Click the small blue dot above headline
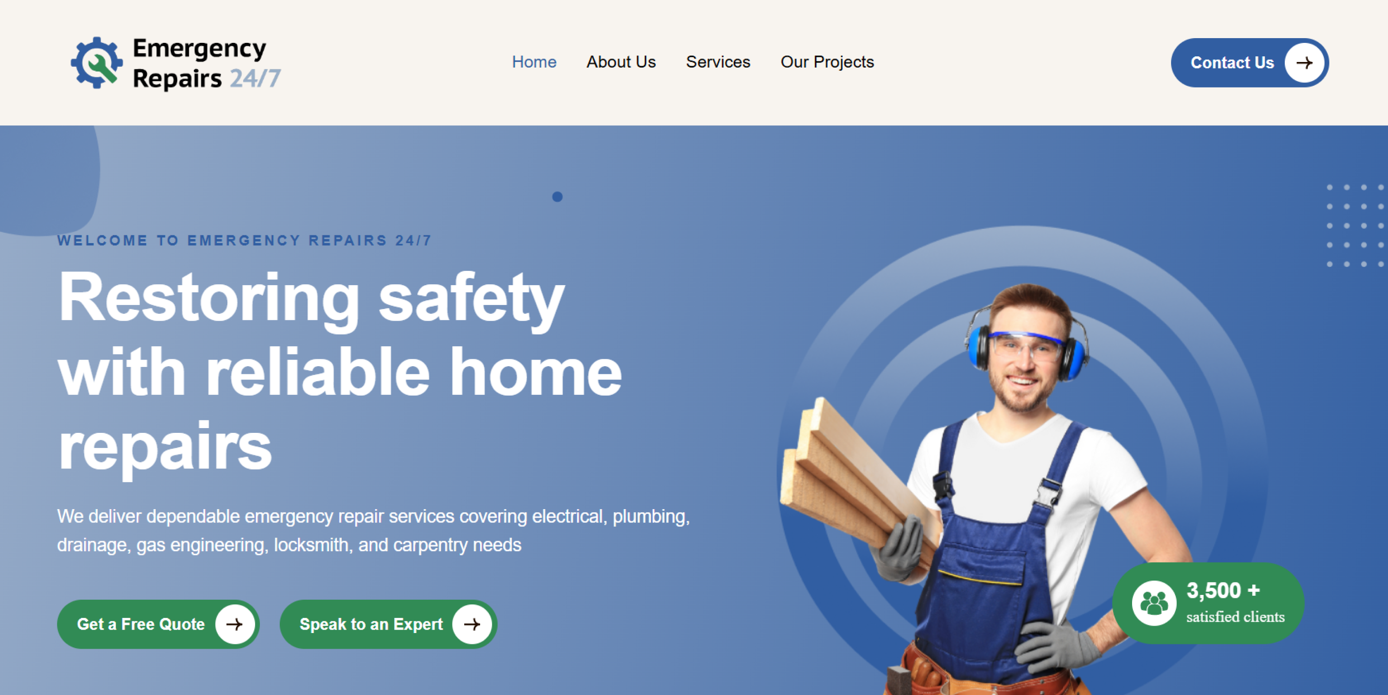This screenshot has height=695, width=1388. coord(557,196)
